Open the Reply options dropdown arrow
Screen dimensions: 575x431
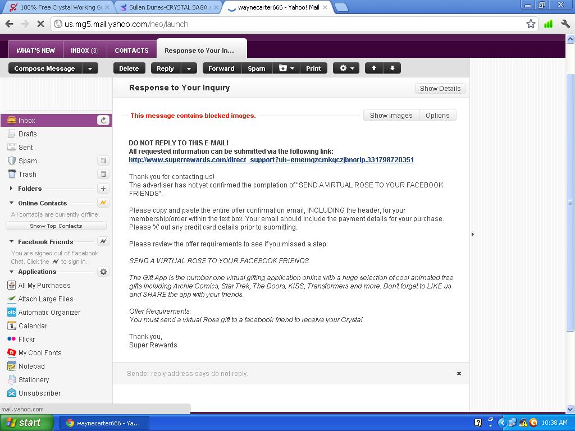click(x=189, y=68)
